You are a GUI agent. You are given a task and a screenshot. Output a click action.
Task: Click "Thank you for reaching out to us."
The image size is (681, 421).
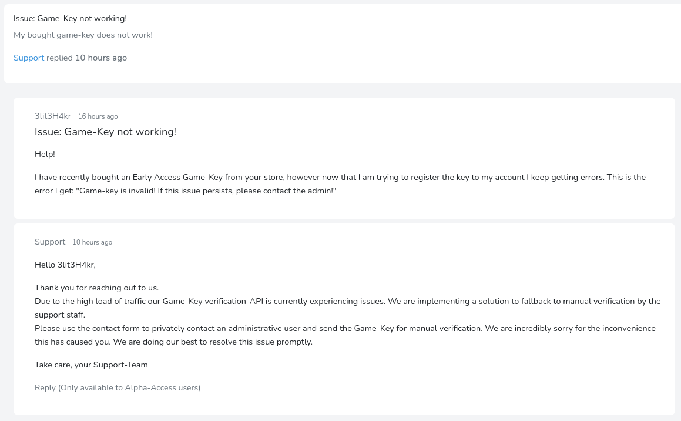pyautogui.click(x=96, y=288)
